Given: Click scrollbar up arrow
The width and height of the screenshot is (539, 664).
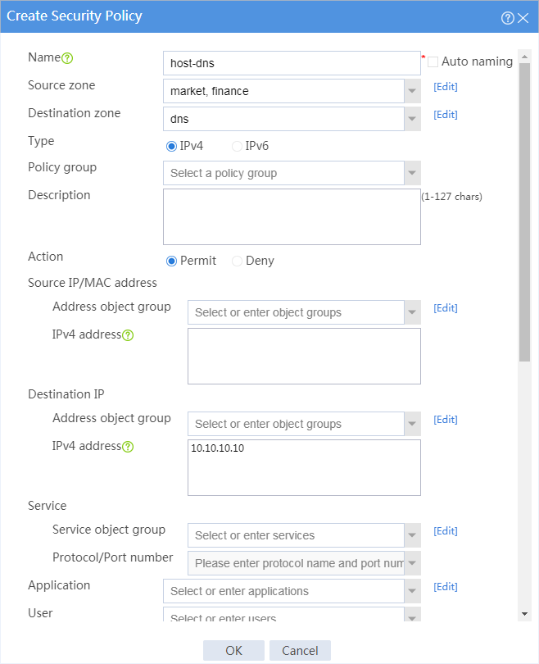Looking at the screenshot, I should (x=524, y=57).
